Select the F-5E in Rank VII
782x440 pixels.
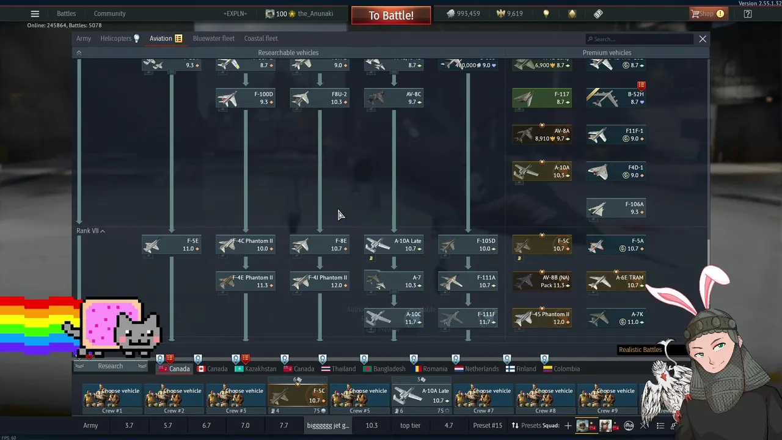tap(171, 244)
